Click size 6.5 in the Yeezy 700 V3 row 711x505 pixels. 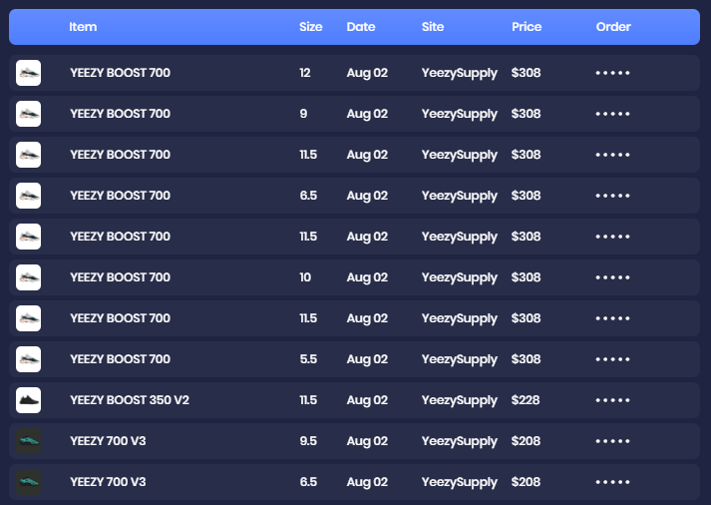click(x=308, y=482)
